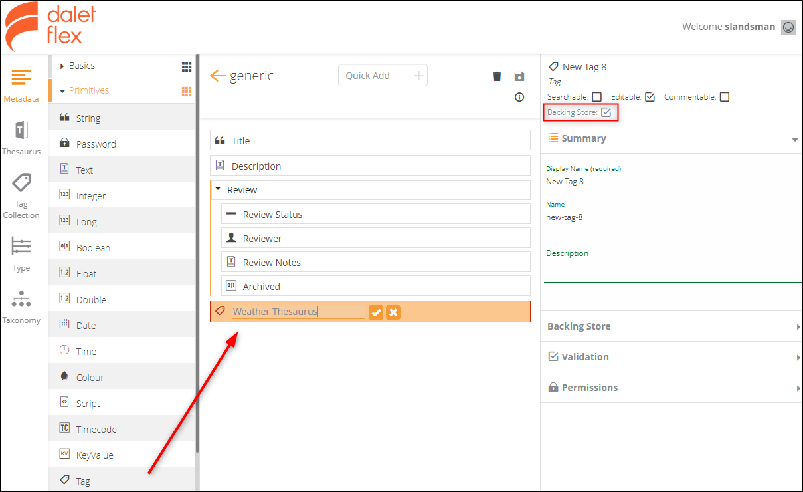Open the Thesaurus panel in the sidebar

pyautogui.click(x=22, y=136)
